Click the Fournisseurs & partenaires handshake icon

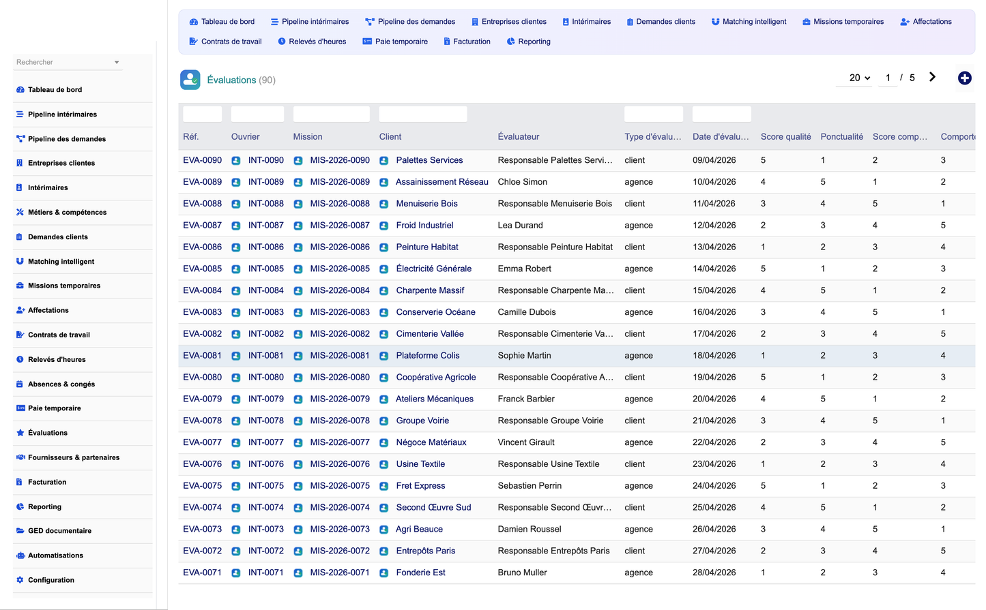pos(20,457)
